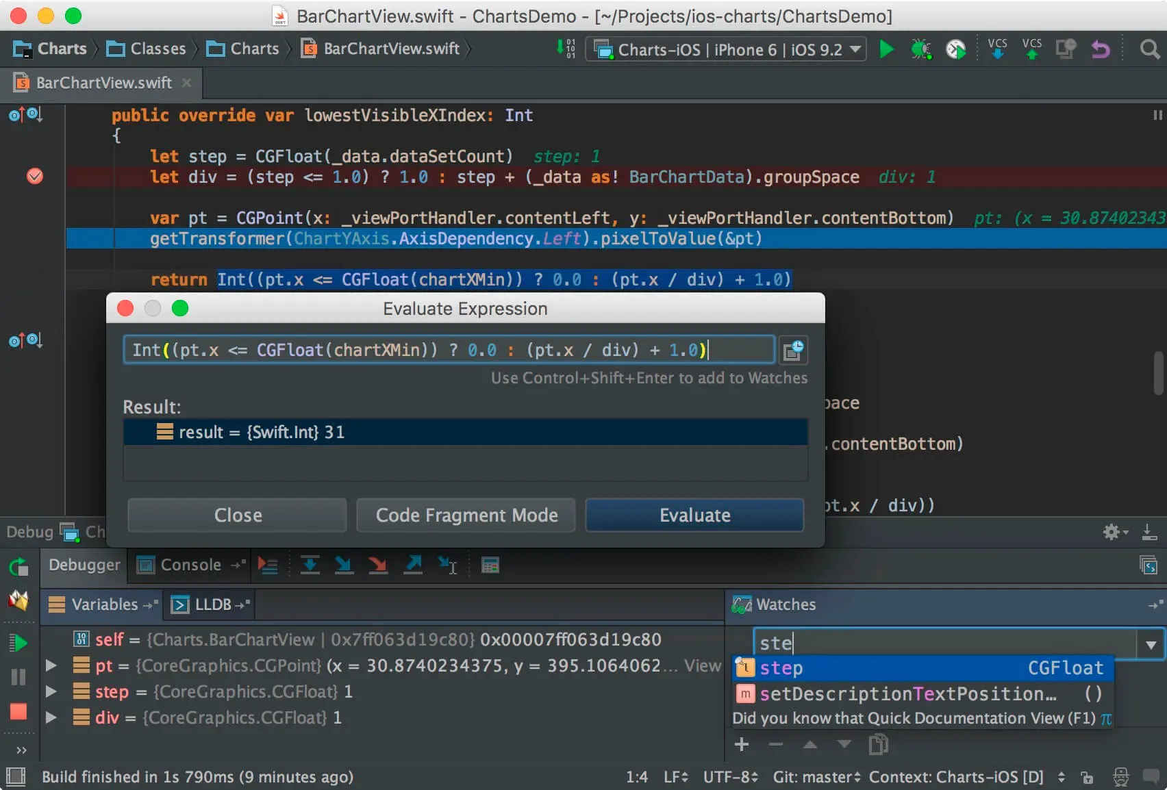The height and width of the screenshot is (790, 1167).
Task: Click the VCS commit changes icon
Action: (1031, 49)
